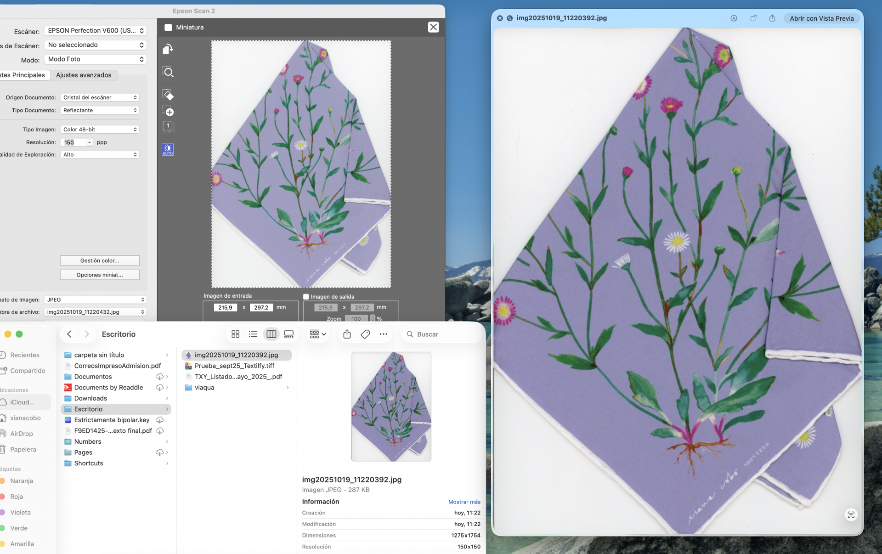882x554 pixels.
Task: Click the Gestión color button
Action: point(100,260)
